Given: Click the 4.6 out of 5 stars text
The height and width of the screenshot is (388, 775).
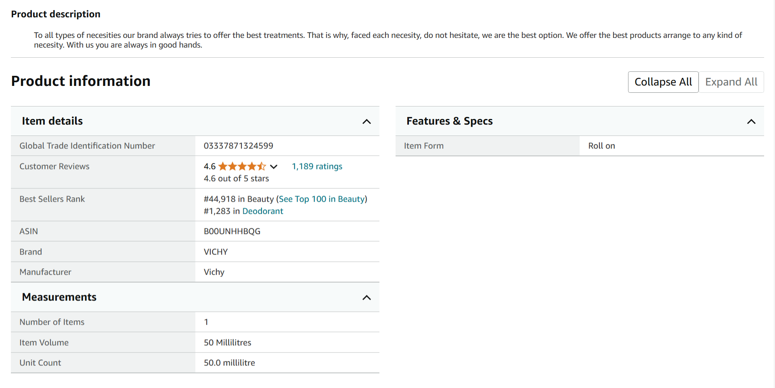Looking at the screenshot, I should (236, 178).
